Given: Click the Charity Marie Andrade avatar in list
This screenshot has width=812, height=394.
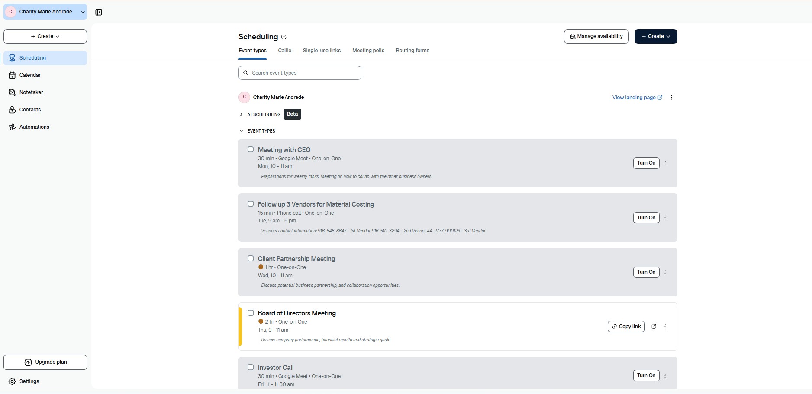Looking at the screenshot, I should click(244, 97).
